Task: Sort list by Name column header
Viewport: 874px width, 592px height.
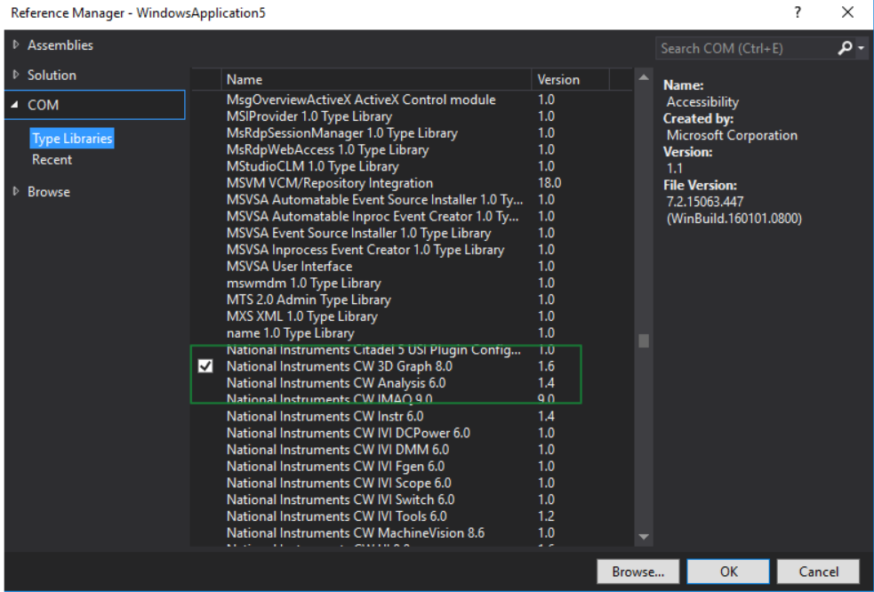Action: [x=376, y=80]
